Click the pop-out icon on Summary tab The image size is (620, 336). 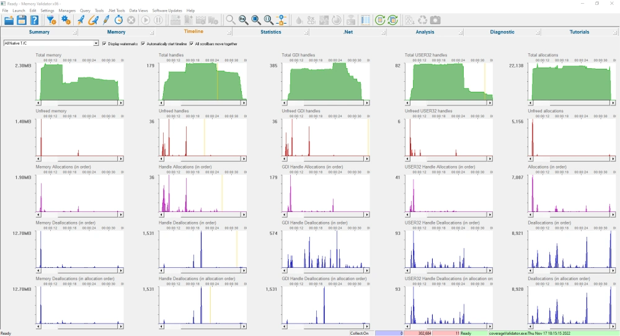click(74, 32)
